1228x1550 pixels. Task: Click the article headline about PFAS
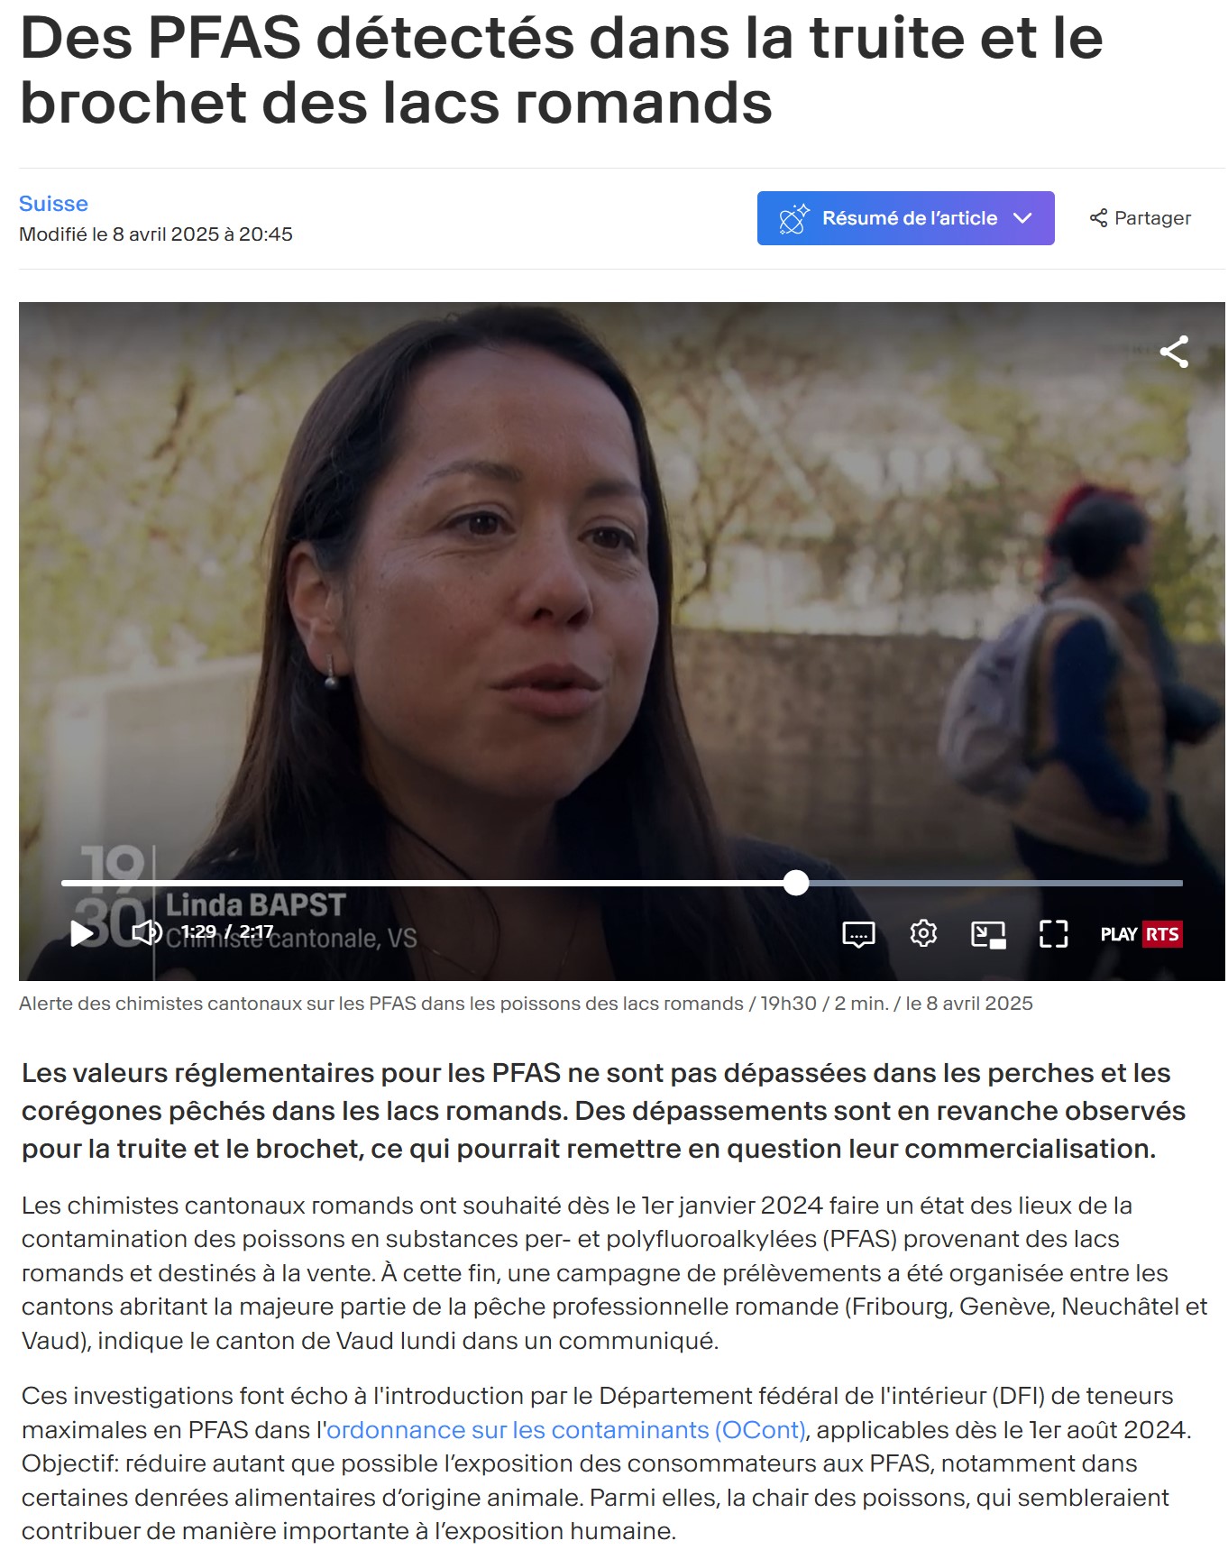[x=561, y=70]
